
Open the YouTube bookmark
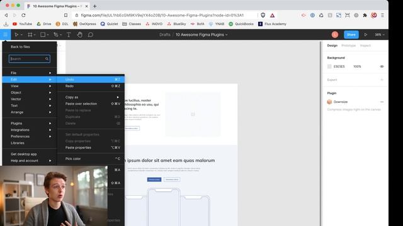[x=22, y=24]
